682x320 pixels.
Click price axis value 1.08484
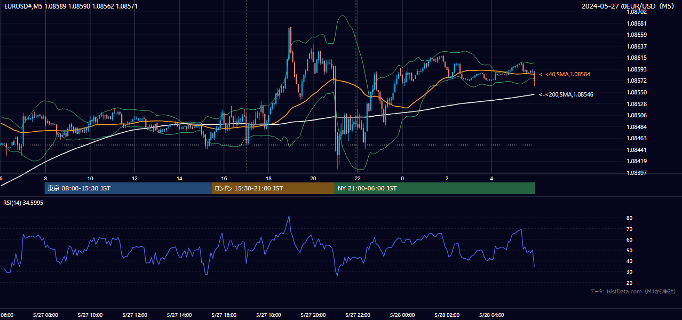click(636, 127)
